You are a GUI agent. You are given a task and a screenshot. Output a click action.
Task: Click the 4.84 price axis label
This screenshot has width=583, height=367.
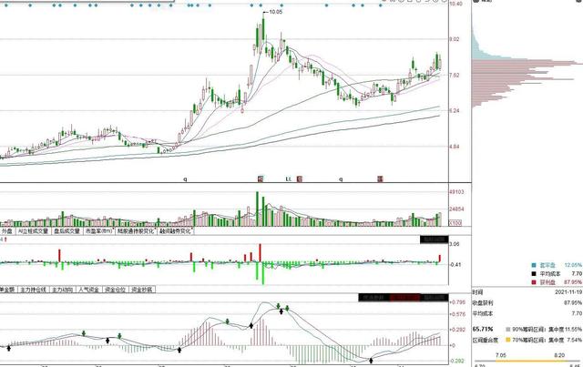[455, 147]
